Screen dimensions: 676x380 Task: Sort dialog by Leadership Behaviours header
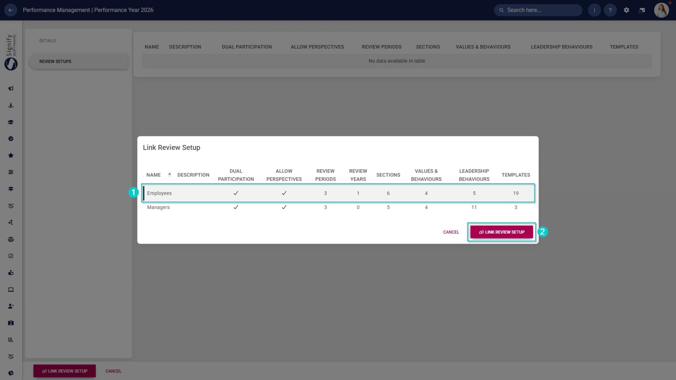pyautogui.click(x=474, y=175)
